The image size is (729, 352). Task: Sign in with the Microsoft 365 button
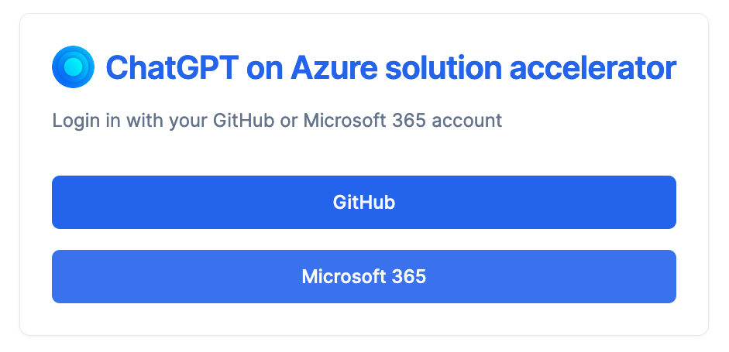click(364, 276)
